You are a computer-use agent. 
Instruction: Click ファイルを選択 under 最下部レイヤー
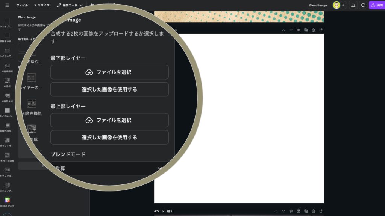(109, 72)
